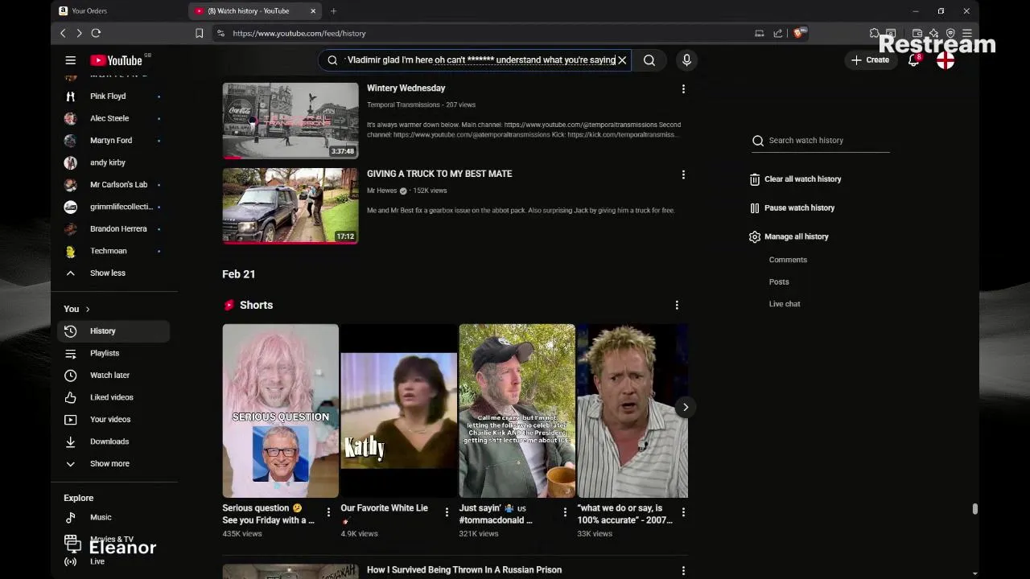Open options for GIVING A TRUCK video
Screen dimensions: 1030x579
coord(683,175)
